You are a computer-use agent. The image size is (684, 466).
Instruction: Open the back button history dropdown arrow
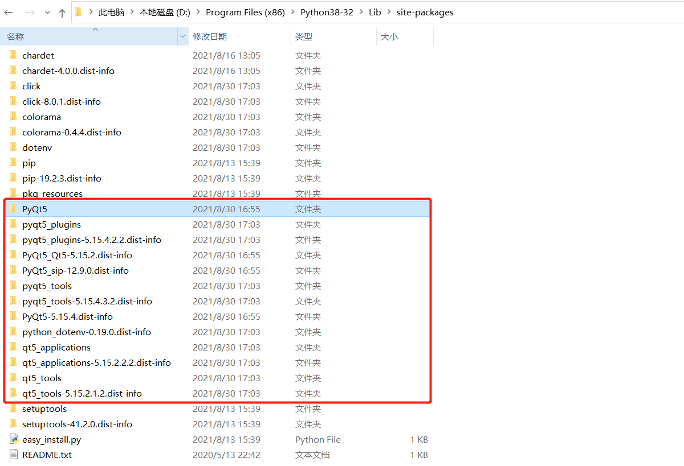[47, 12]
